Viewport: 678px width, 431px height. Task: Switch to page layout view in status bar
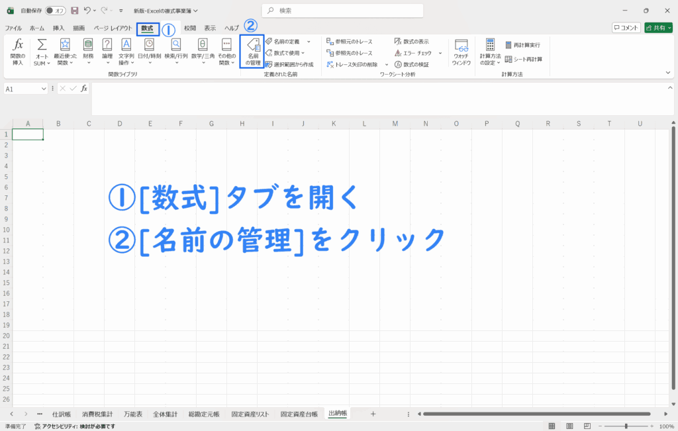(569, 426)
